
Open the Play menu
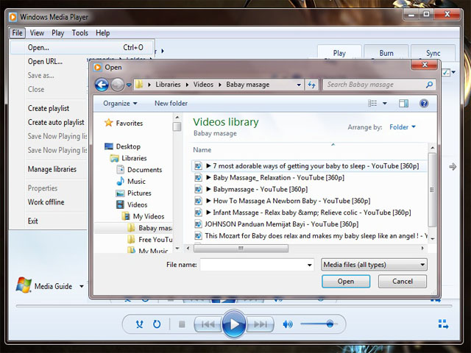[x=57, y=32]
